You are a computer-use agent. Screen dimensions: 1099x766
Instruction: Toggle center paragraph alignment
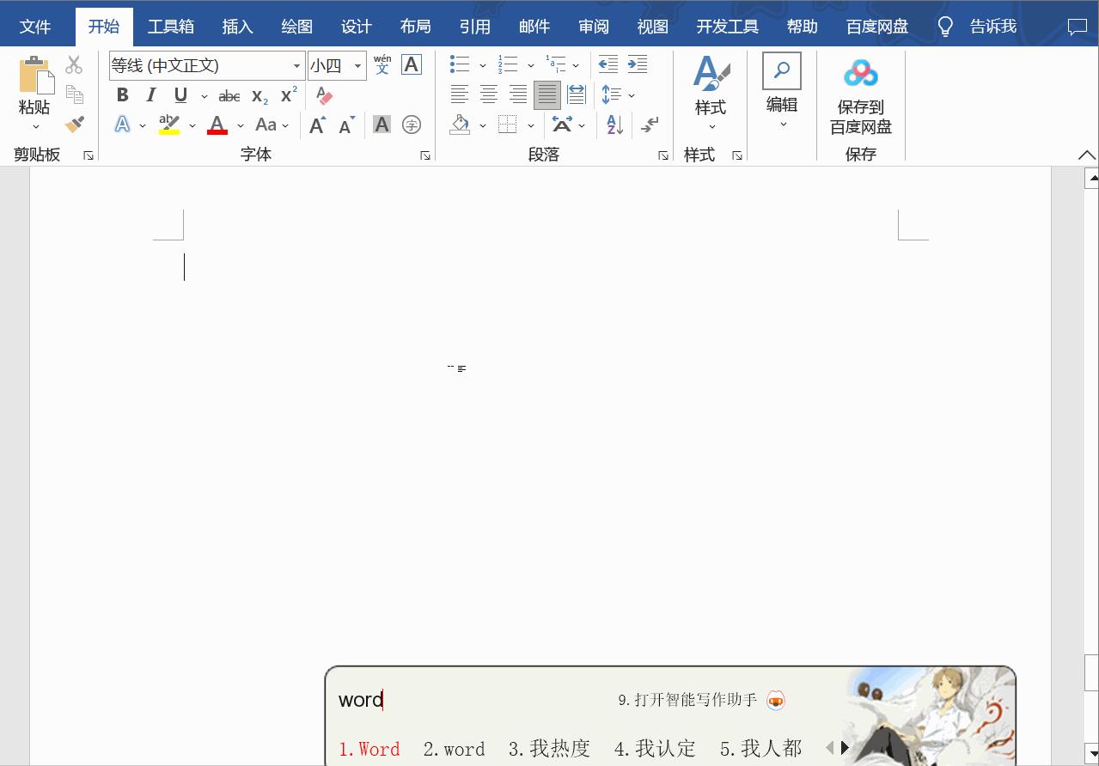click(489, 94)
